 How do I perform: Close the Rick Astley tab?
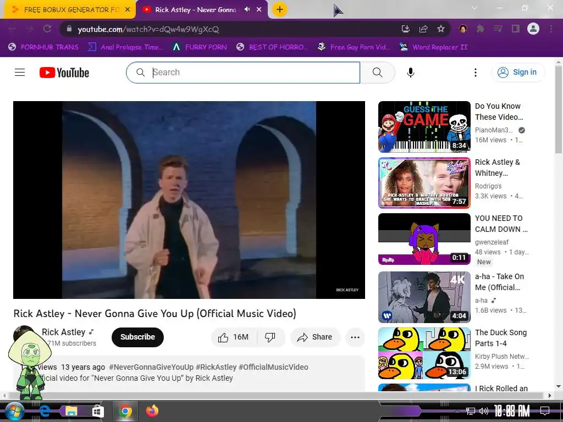click(x=259, y=10)
